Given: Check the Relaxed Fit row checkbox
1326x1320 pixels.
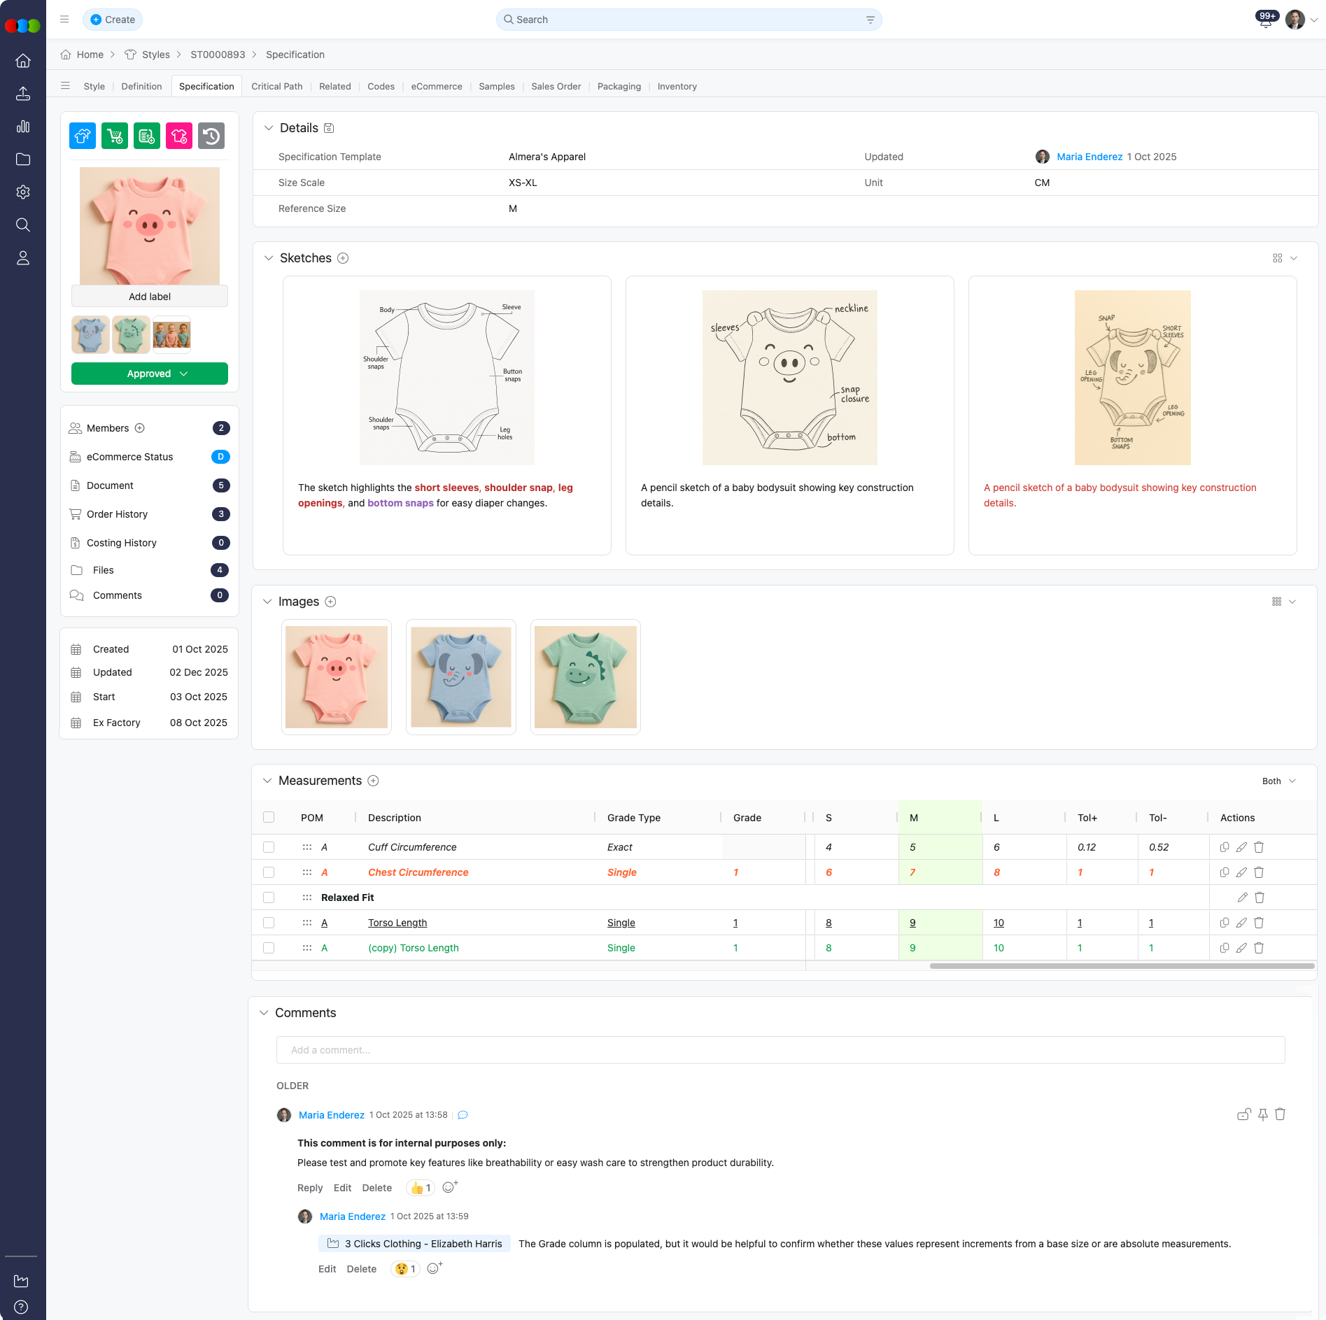Looking at the screenshot, I should click(269, 897).
